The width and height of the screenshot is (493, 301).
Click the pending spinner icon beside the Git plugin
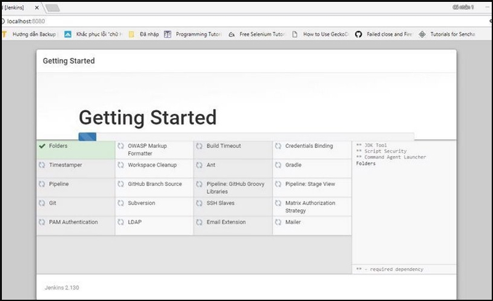pos(42,203)
